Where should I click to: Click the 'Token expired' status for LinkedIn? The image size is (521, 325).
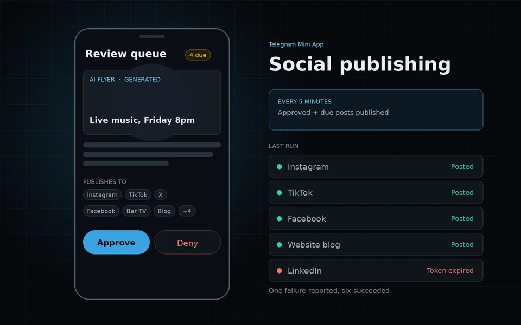pyautogui.click(x=450, y=271)
